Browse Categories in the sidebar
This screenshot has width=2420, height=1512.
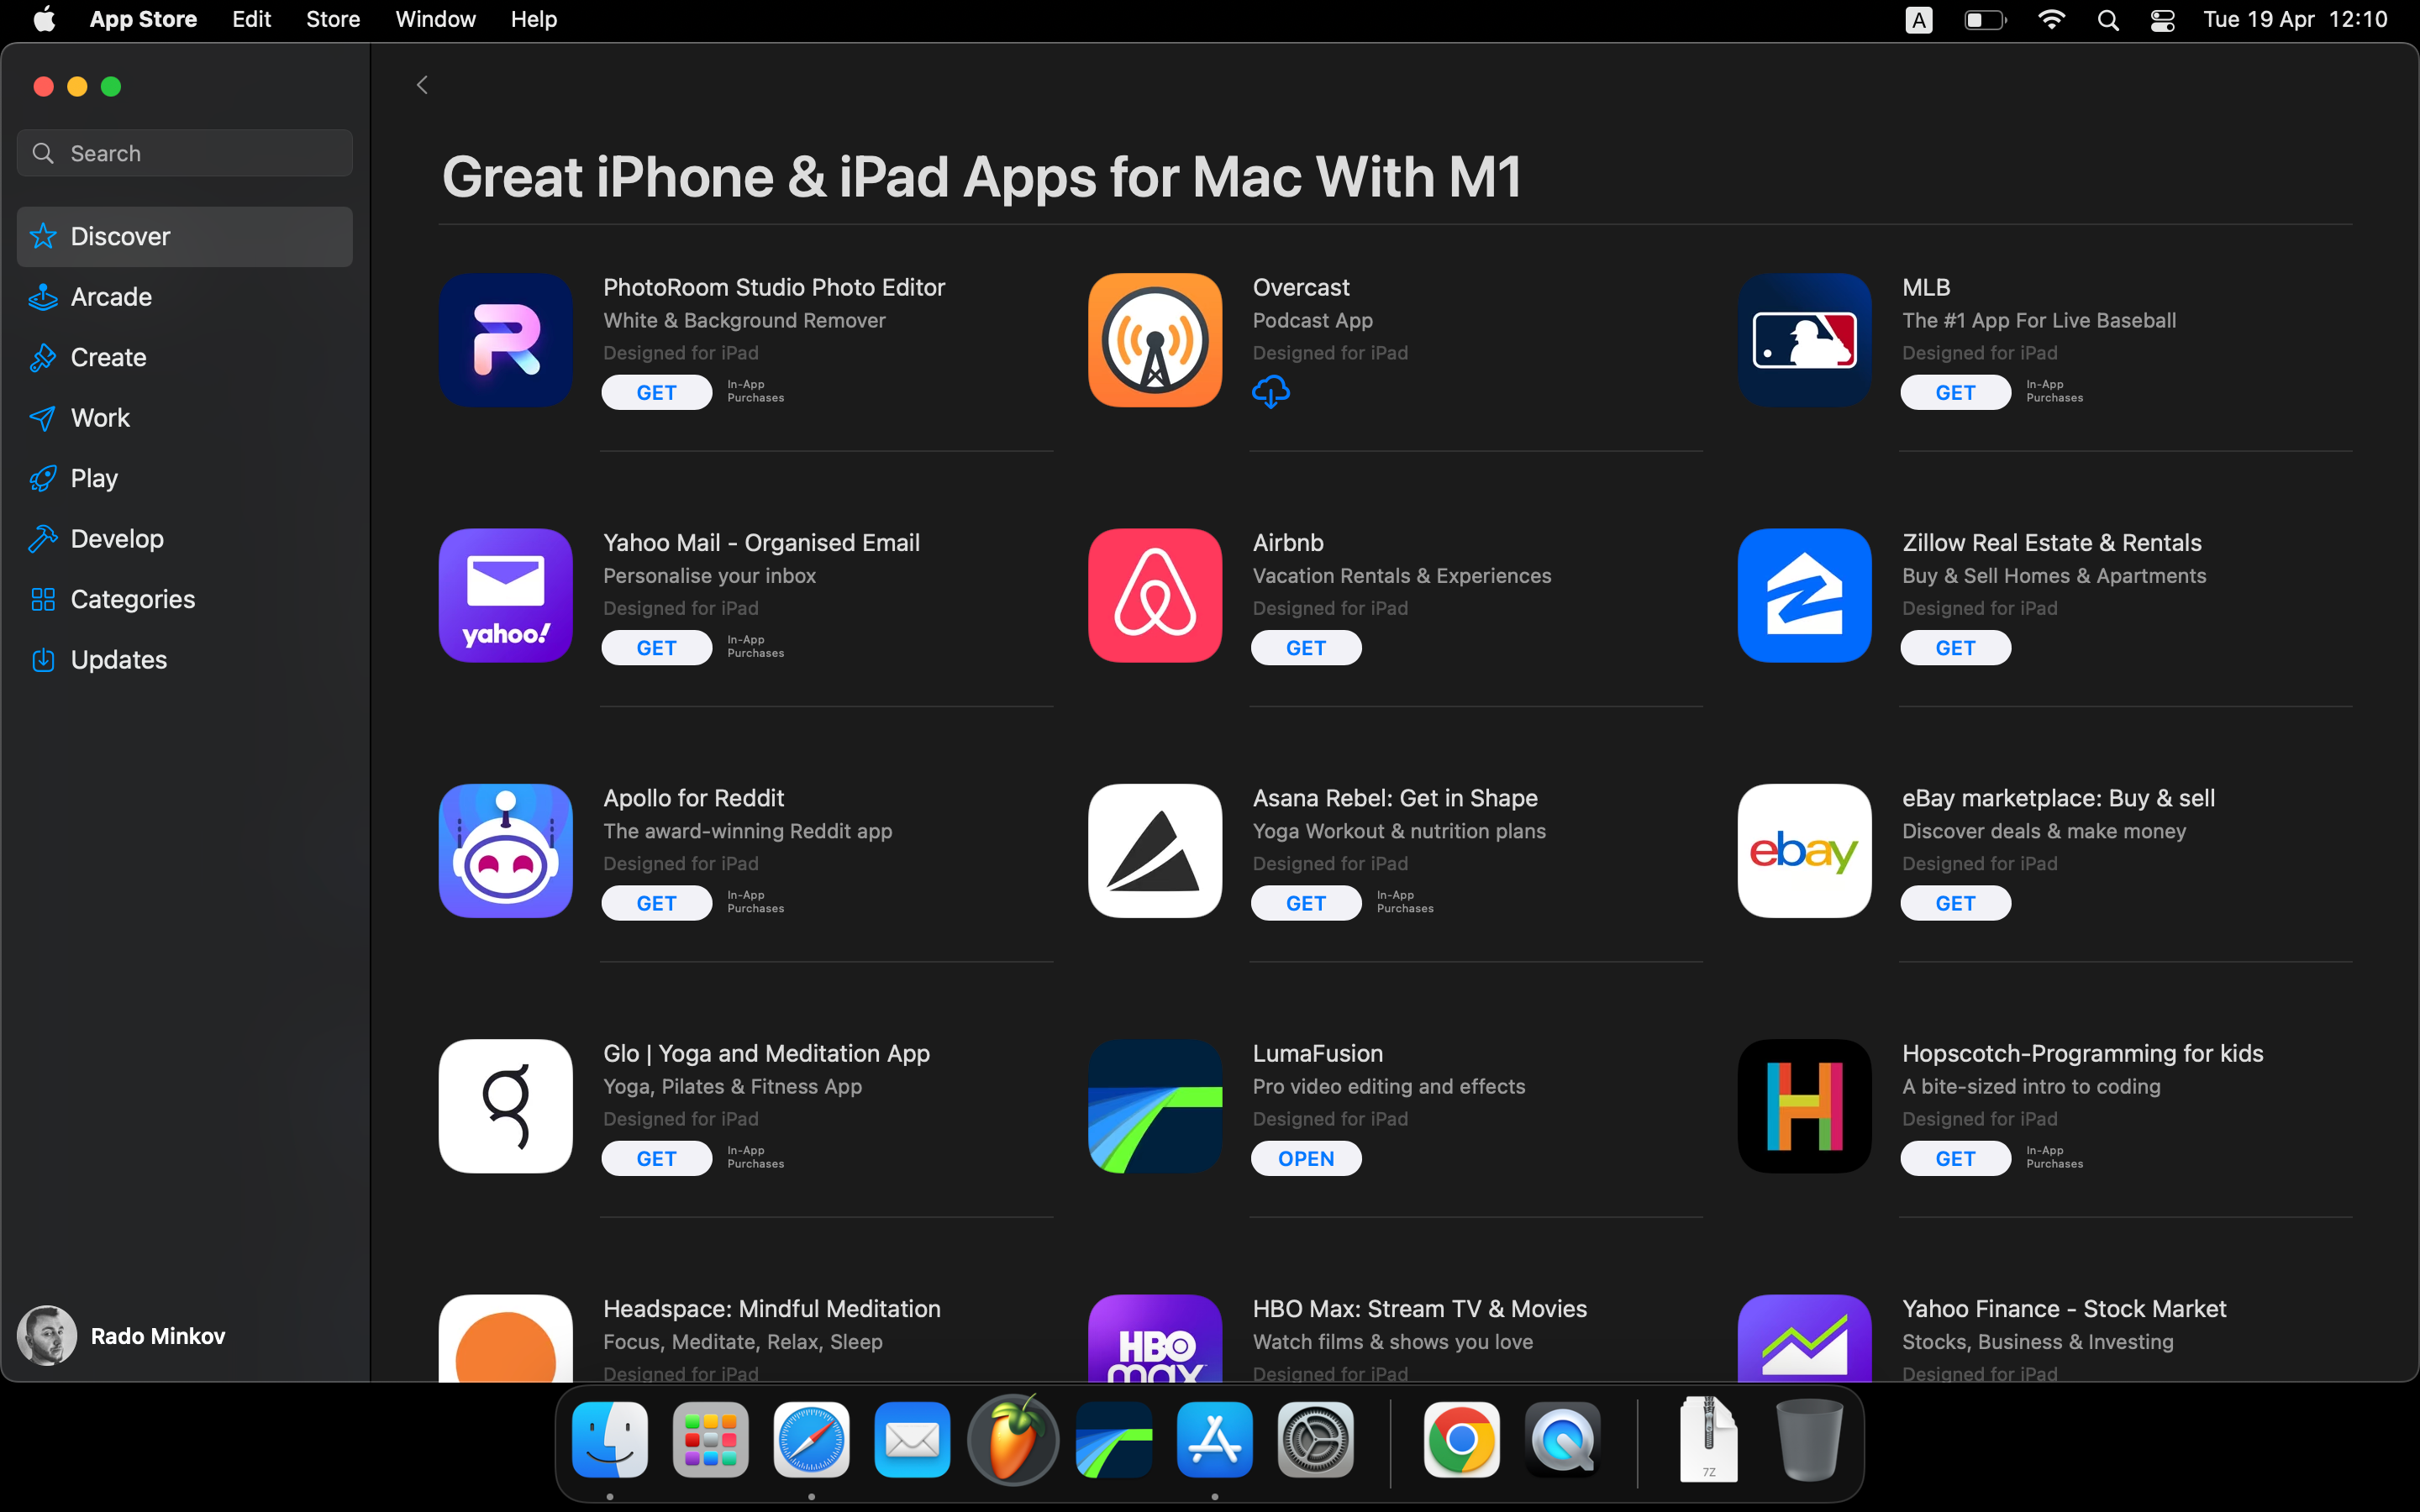click(185, 599)
